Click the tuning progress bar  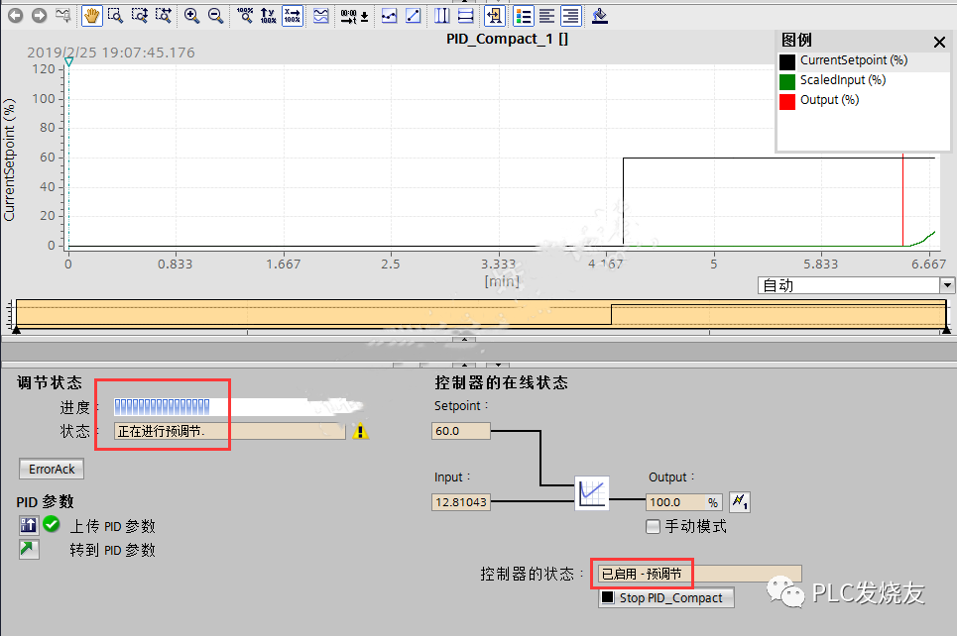tap(229, 406)
